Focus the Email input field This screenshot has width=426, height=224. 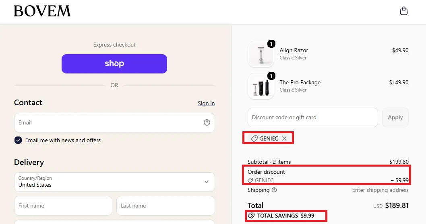114,122
